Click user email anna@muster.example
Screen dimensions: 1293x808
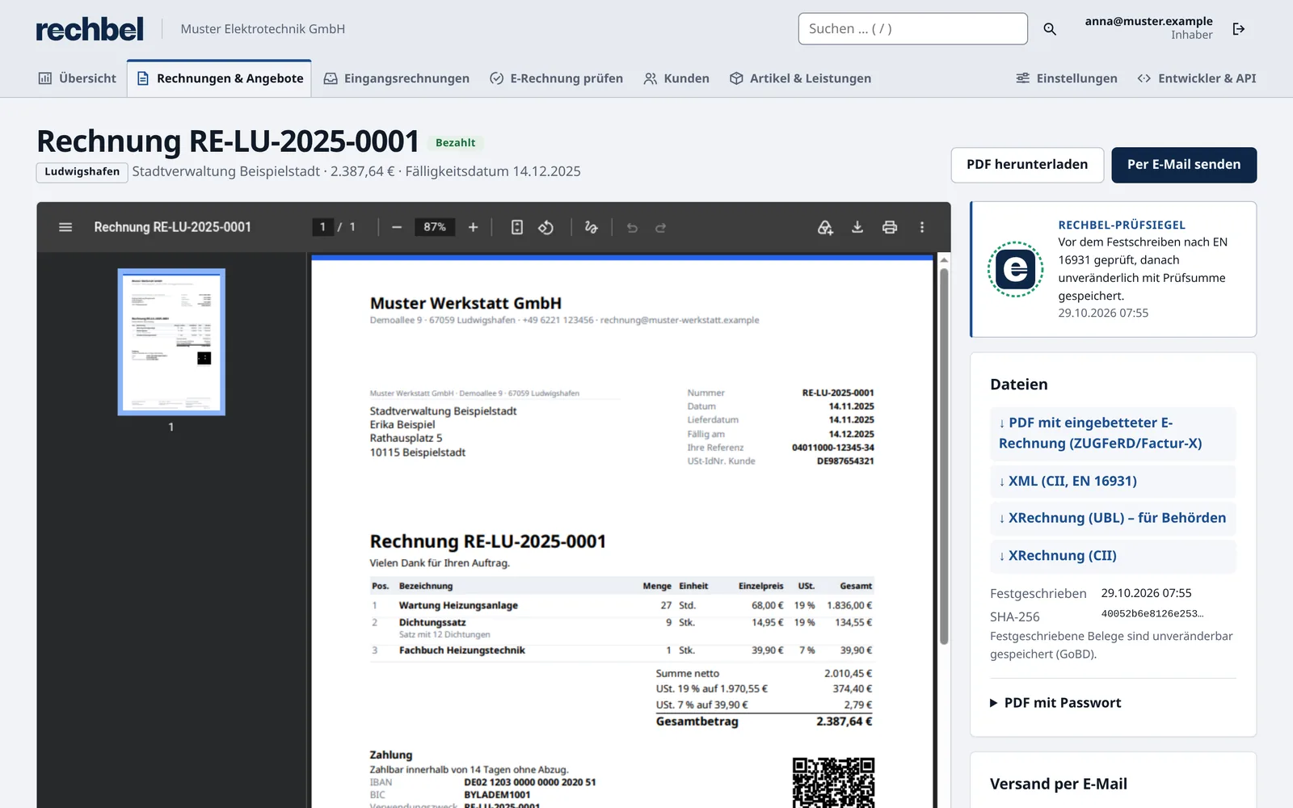click(1148, 21)
